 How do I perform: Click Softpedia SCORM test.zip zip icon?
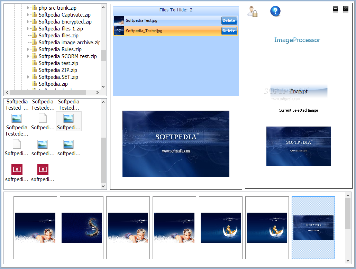point(34,56)
